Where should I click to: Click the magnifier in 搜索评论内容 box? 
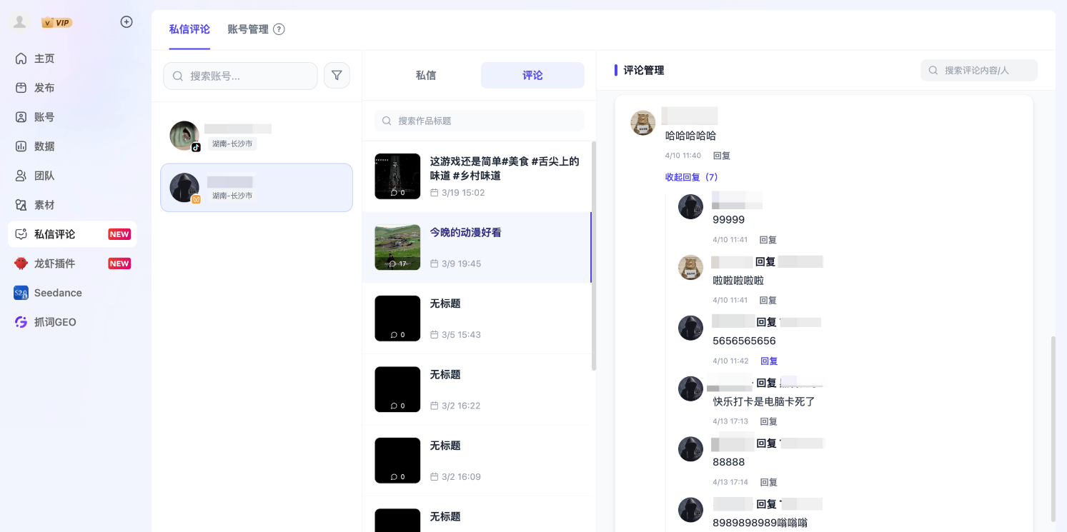(x=933, y=70)
